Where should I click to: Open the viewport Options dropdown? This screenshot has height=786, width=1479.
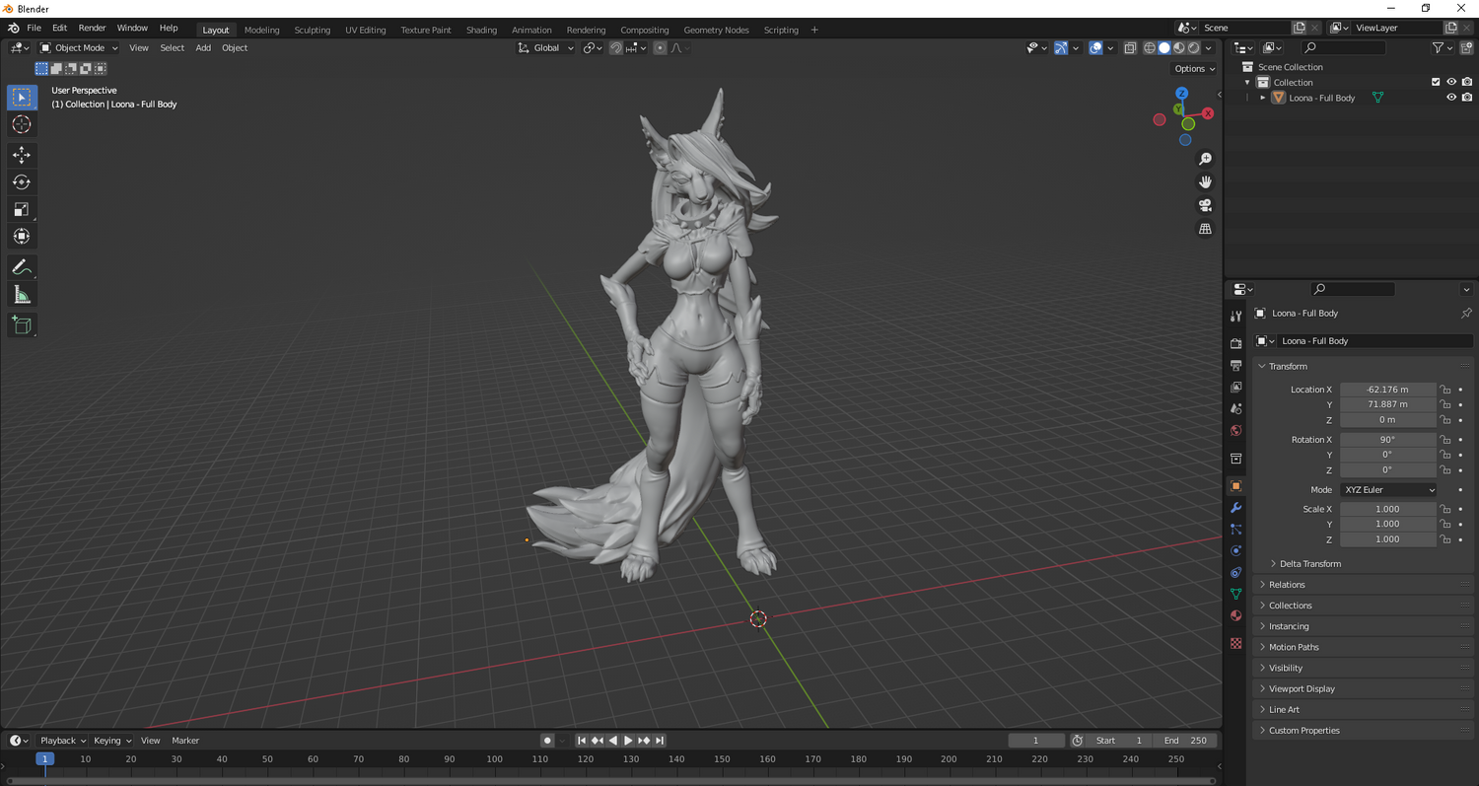[x=1194, y=69]
